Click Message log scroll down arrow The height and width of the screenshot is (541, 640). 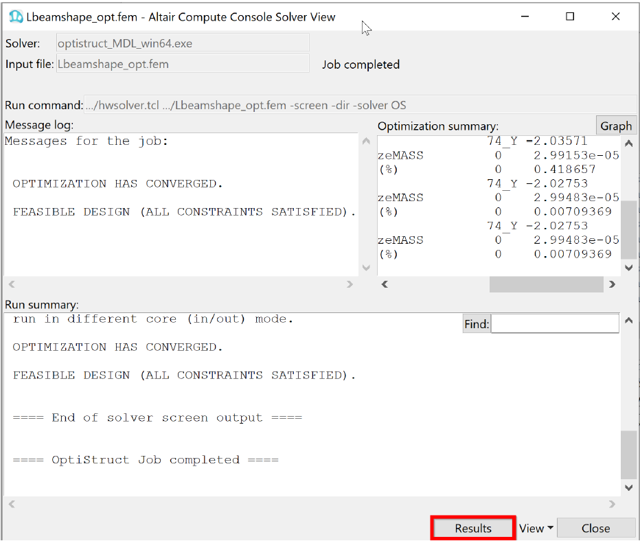click(x=366, y=268)
